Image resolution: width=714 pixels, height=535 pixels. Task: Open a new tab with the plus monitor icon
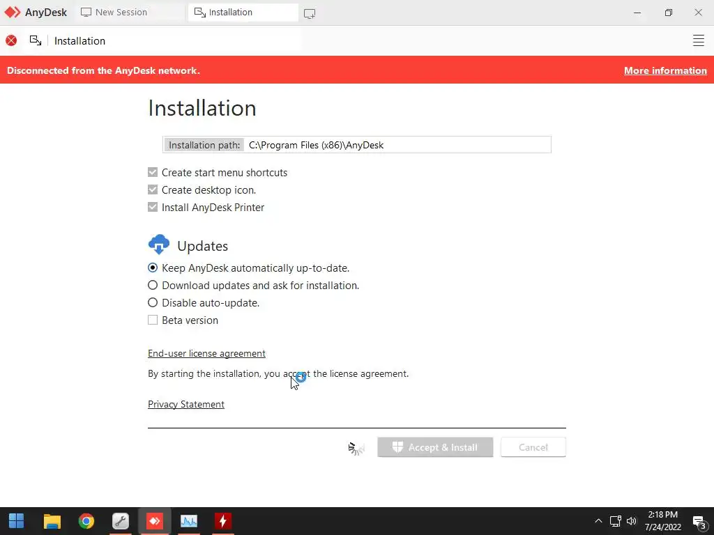point(310,14)
